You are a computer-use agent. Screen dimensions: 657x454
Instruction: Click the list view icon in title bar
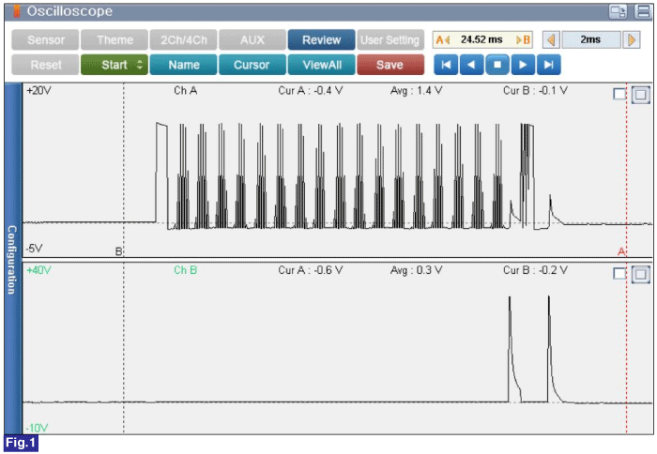pyautogui.click(x=643, y=12)
